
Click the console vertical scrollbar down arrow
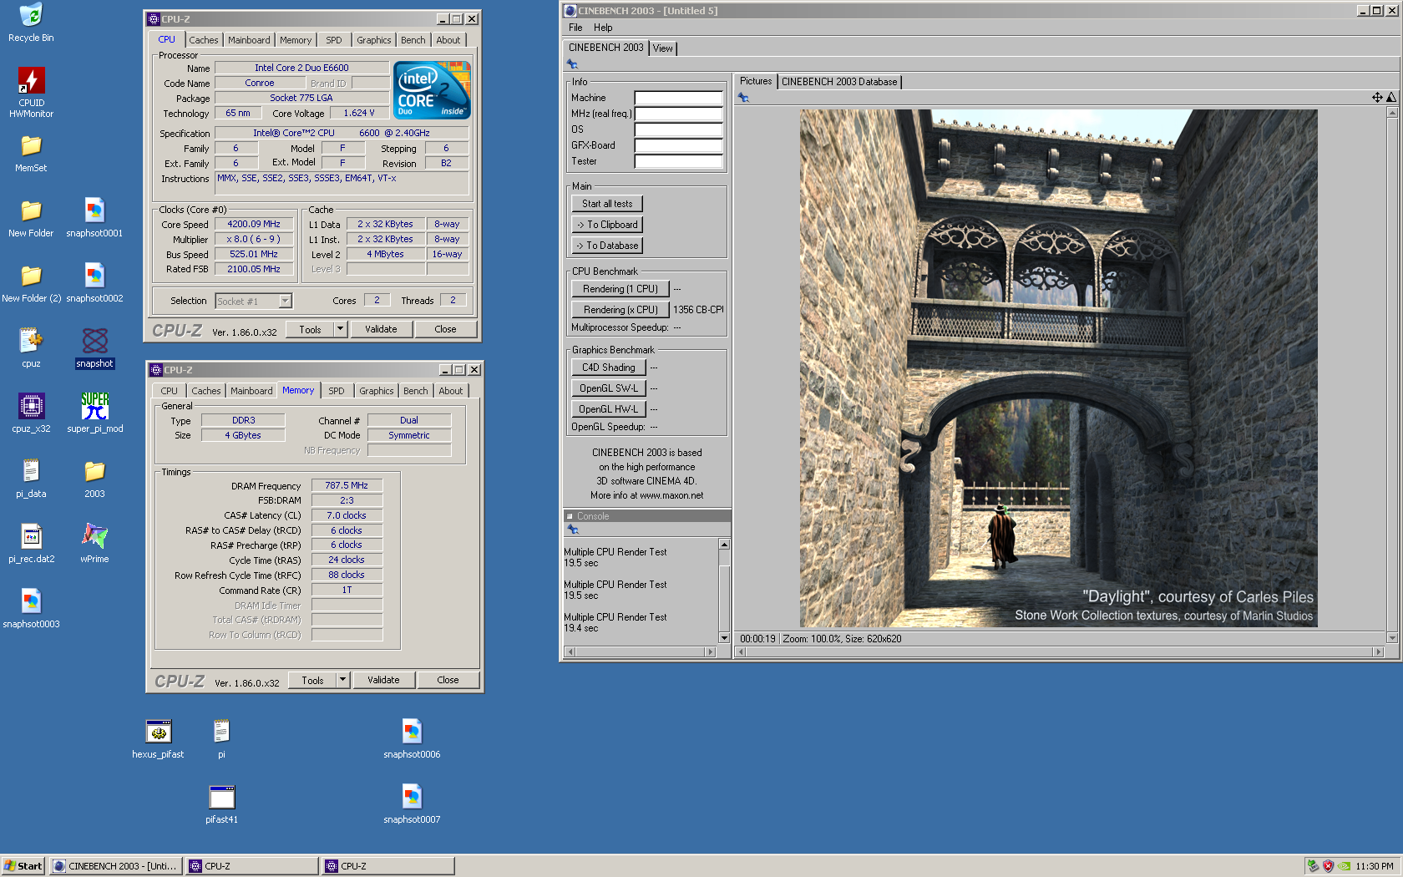pyautogui.click(x=724, y=639)
